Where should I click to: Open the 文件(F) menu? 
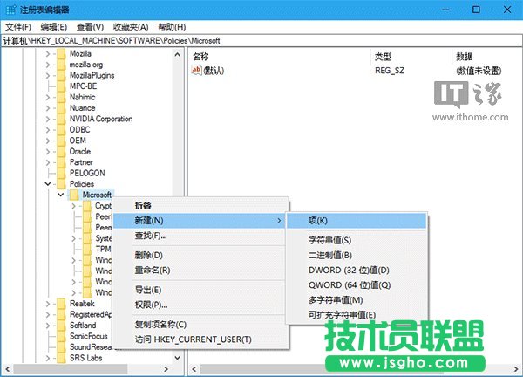(18, 27)
